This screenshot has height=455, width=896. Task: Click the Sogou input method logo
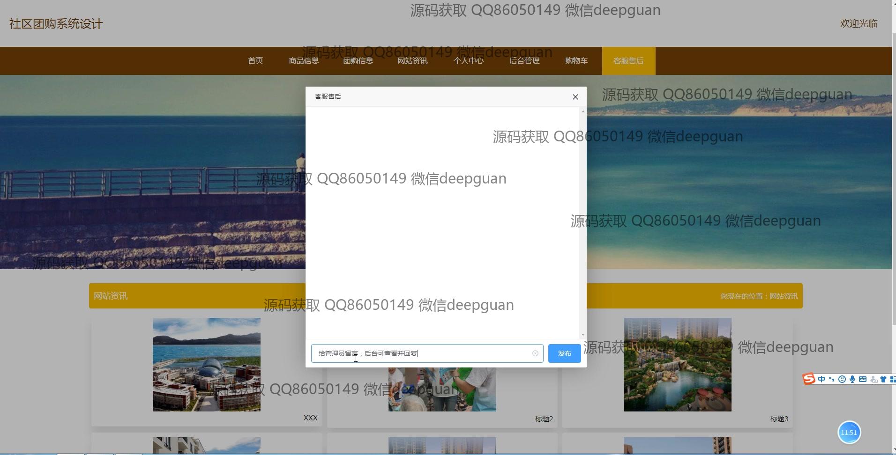click(809, 379)
